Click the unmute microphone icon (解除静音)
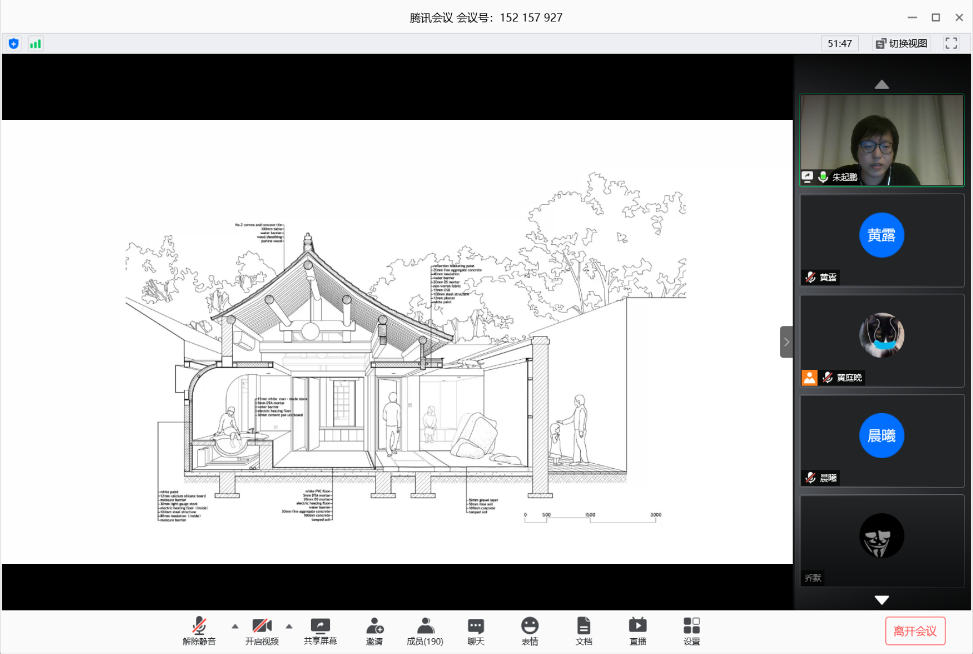 tap(199, 626)
